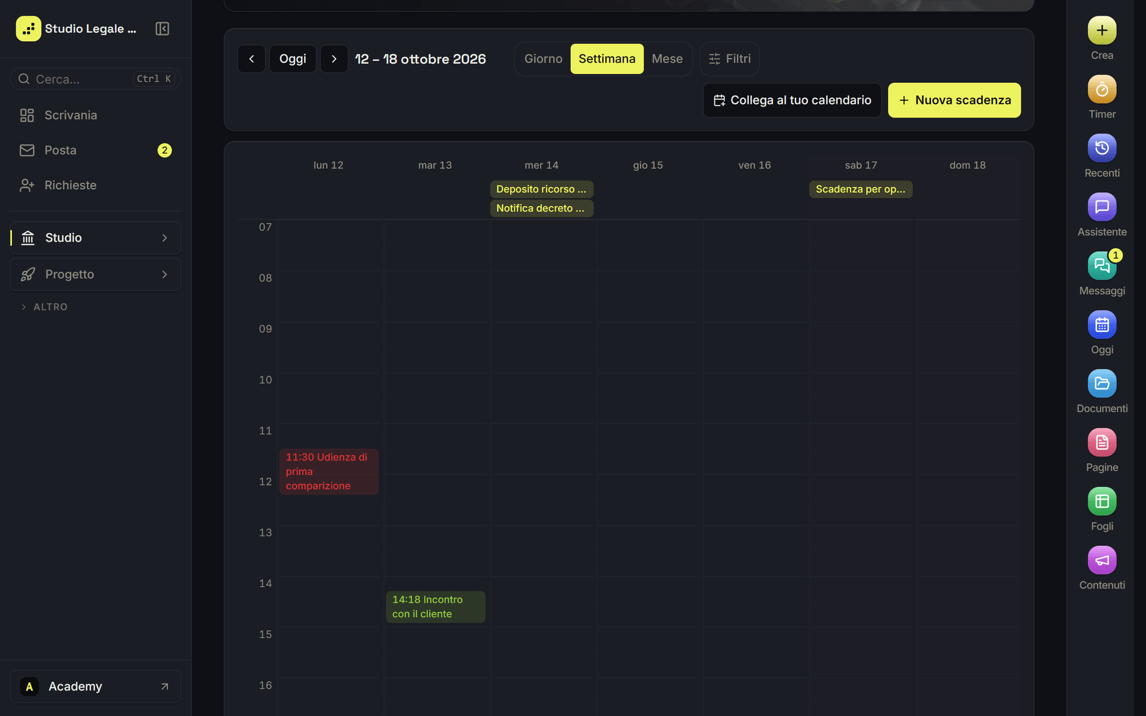Click the mer 14 day header
Image resolution: width=1146 pixels, height=716 pixels.
click(541, 165)
